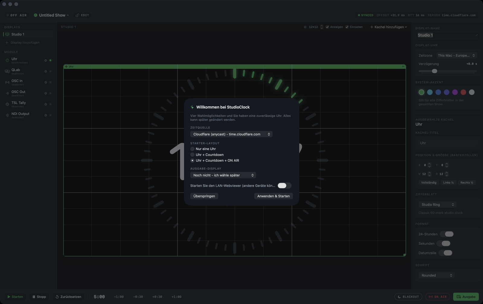Toggle the 24-Stunden format switch
The height and width of the screenshot is (304, 483).
coord(447,234)
